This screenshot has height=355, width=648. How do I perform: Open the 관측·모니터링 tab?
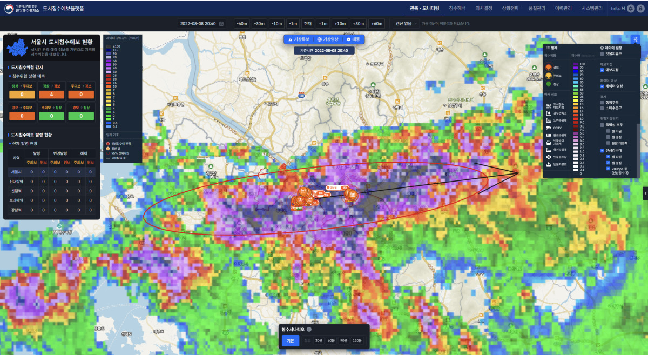pyautogui.click(x=424, y=9)
